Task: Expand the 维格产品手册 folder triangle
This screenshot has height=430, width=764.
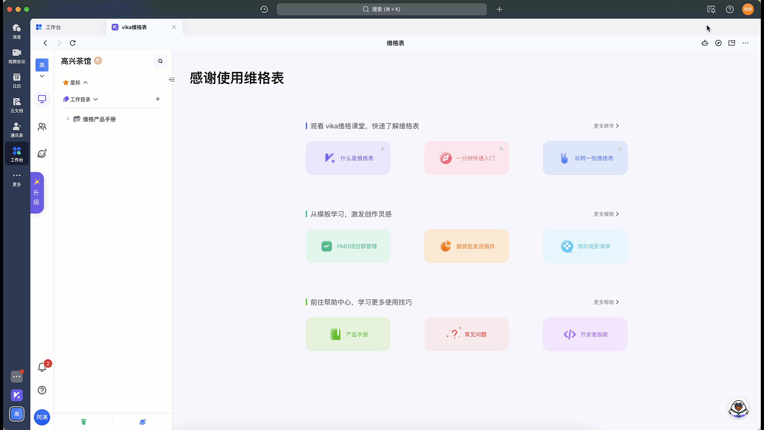Action: coord(68,119)
